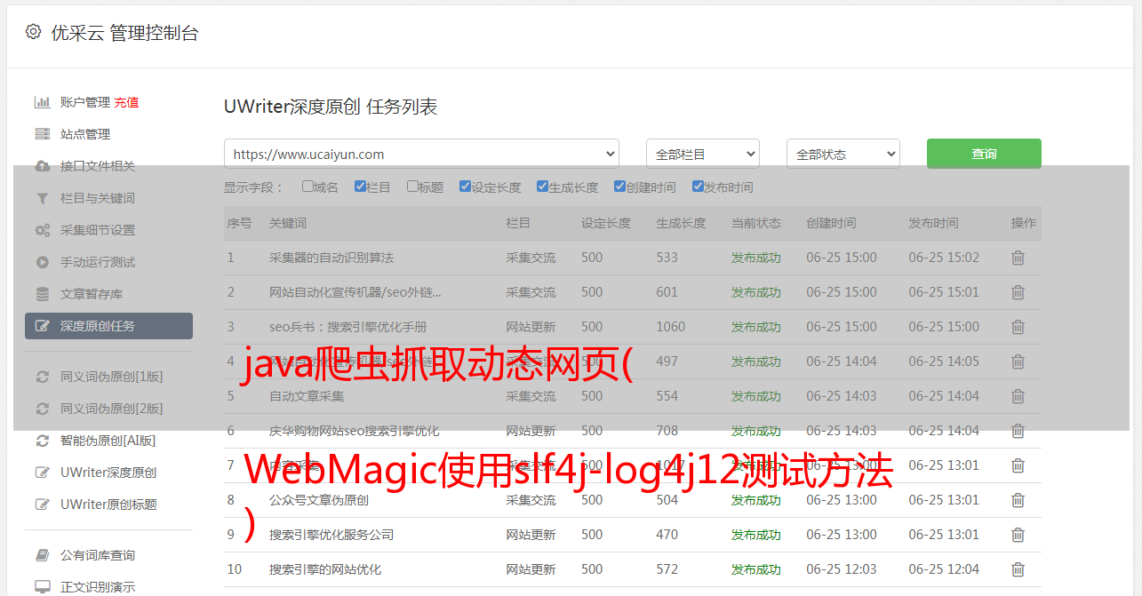This screenshot has height=596, width=1142.
Task: Click the refresh icon for 同义词伪原创[1版]
Action: tap(42, 377)
